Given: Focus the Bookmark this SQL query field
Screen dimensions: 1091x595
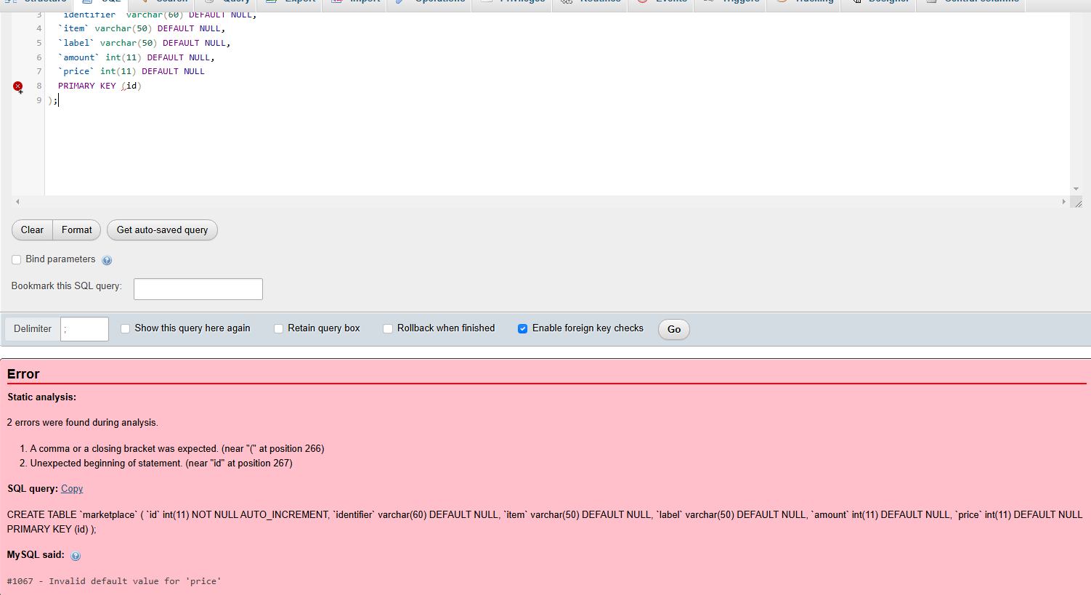Looking at the screenshot, I should [x=198, y=289].
